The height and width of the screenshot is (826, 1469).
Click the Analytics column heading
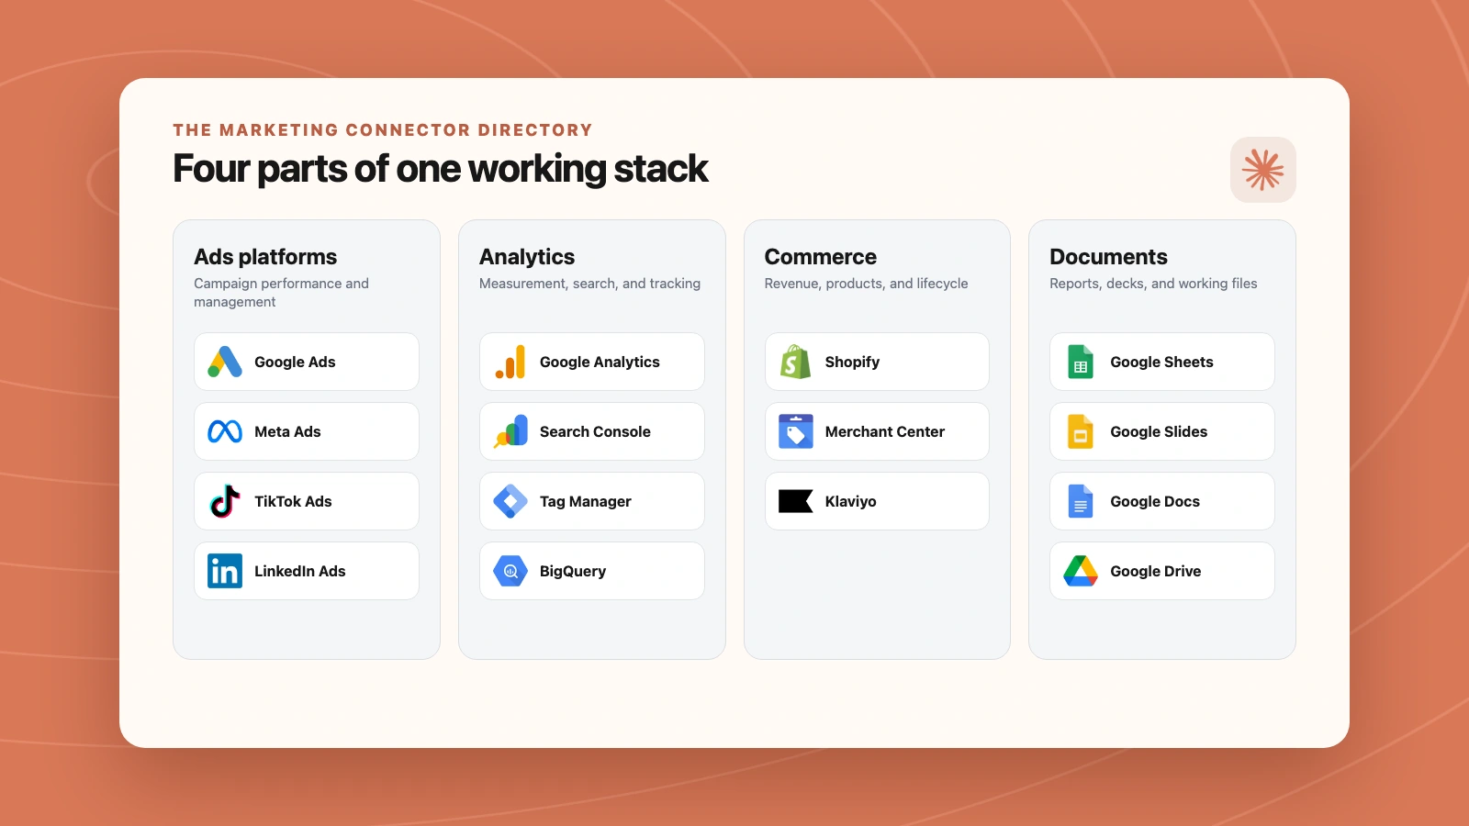(527, 257)
